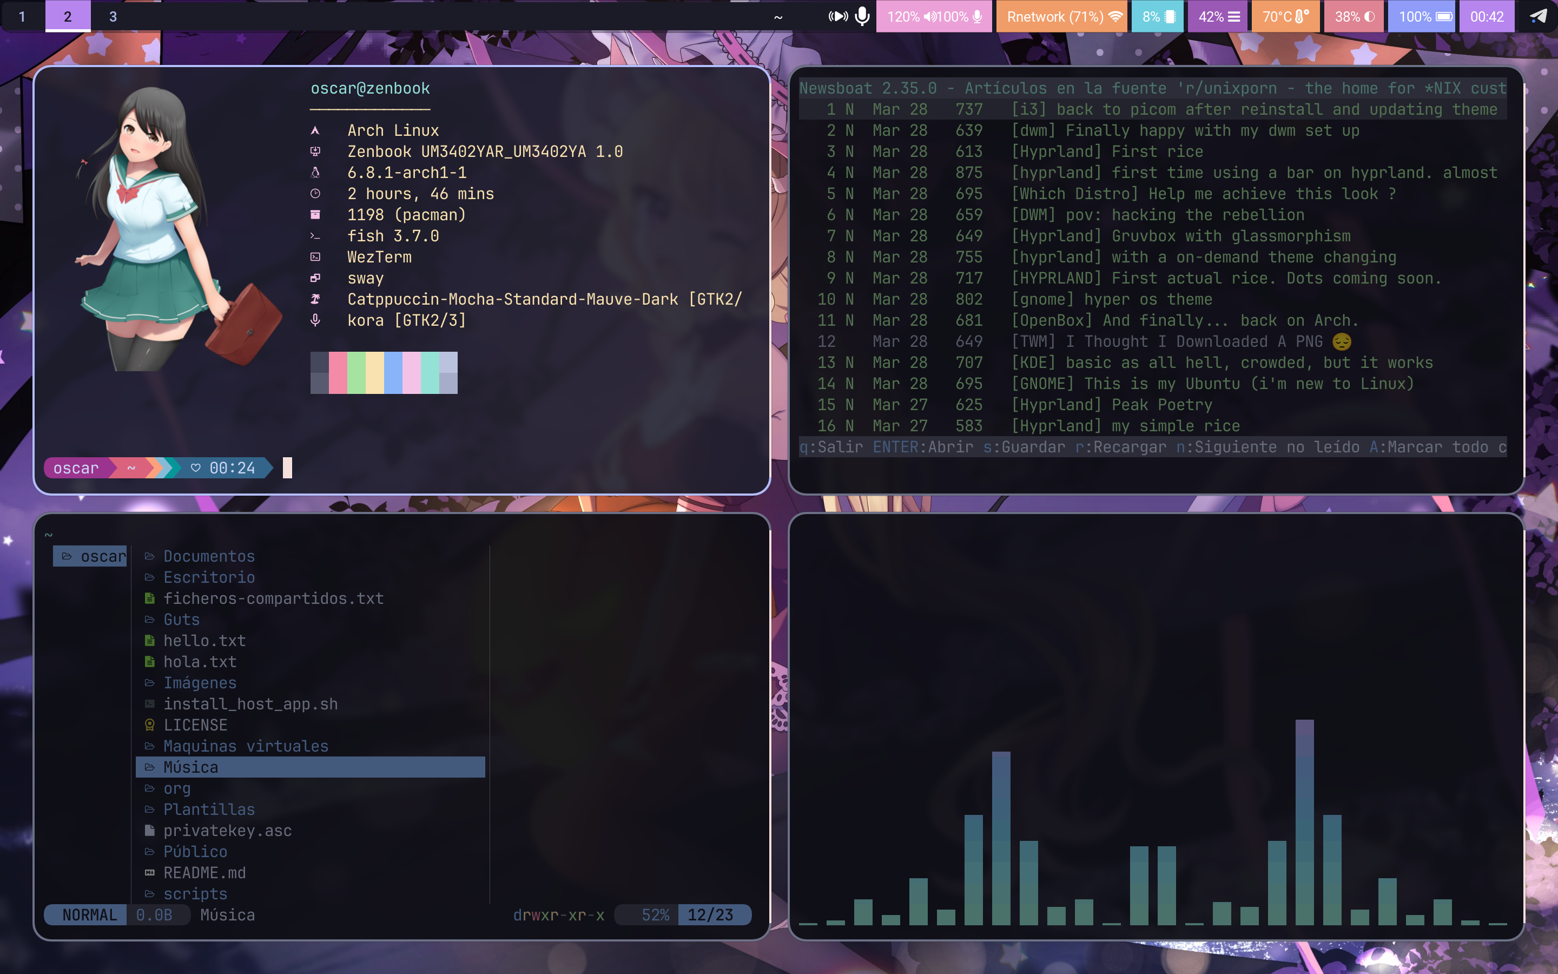Open article 5 [Which Distro] Help me
1558x974 pixels.
[1152, 194]
